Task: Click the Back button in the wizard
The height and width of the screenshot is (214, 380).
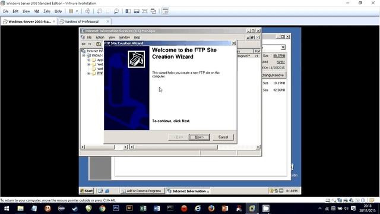Action: point(178,137)
